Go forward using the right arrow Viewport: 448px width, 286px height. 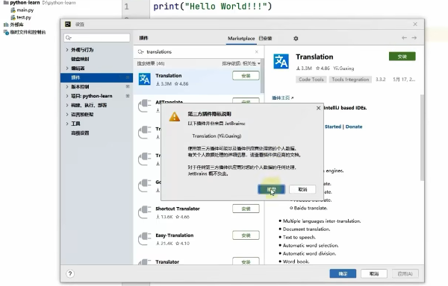414,37
